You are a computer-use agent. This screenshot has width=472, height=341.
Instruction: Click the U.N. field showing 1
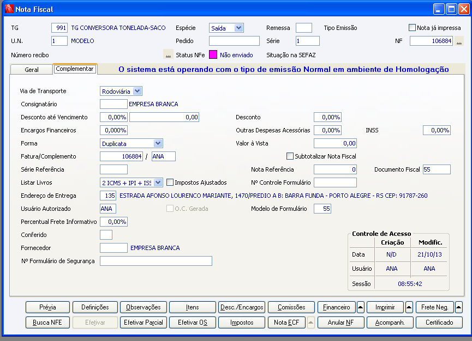[59, 41]
